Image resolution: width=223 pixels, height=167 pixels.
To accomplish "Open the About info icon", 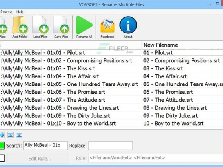I will pos(128,25).
